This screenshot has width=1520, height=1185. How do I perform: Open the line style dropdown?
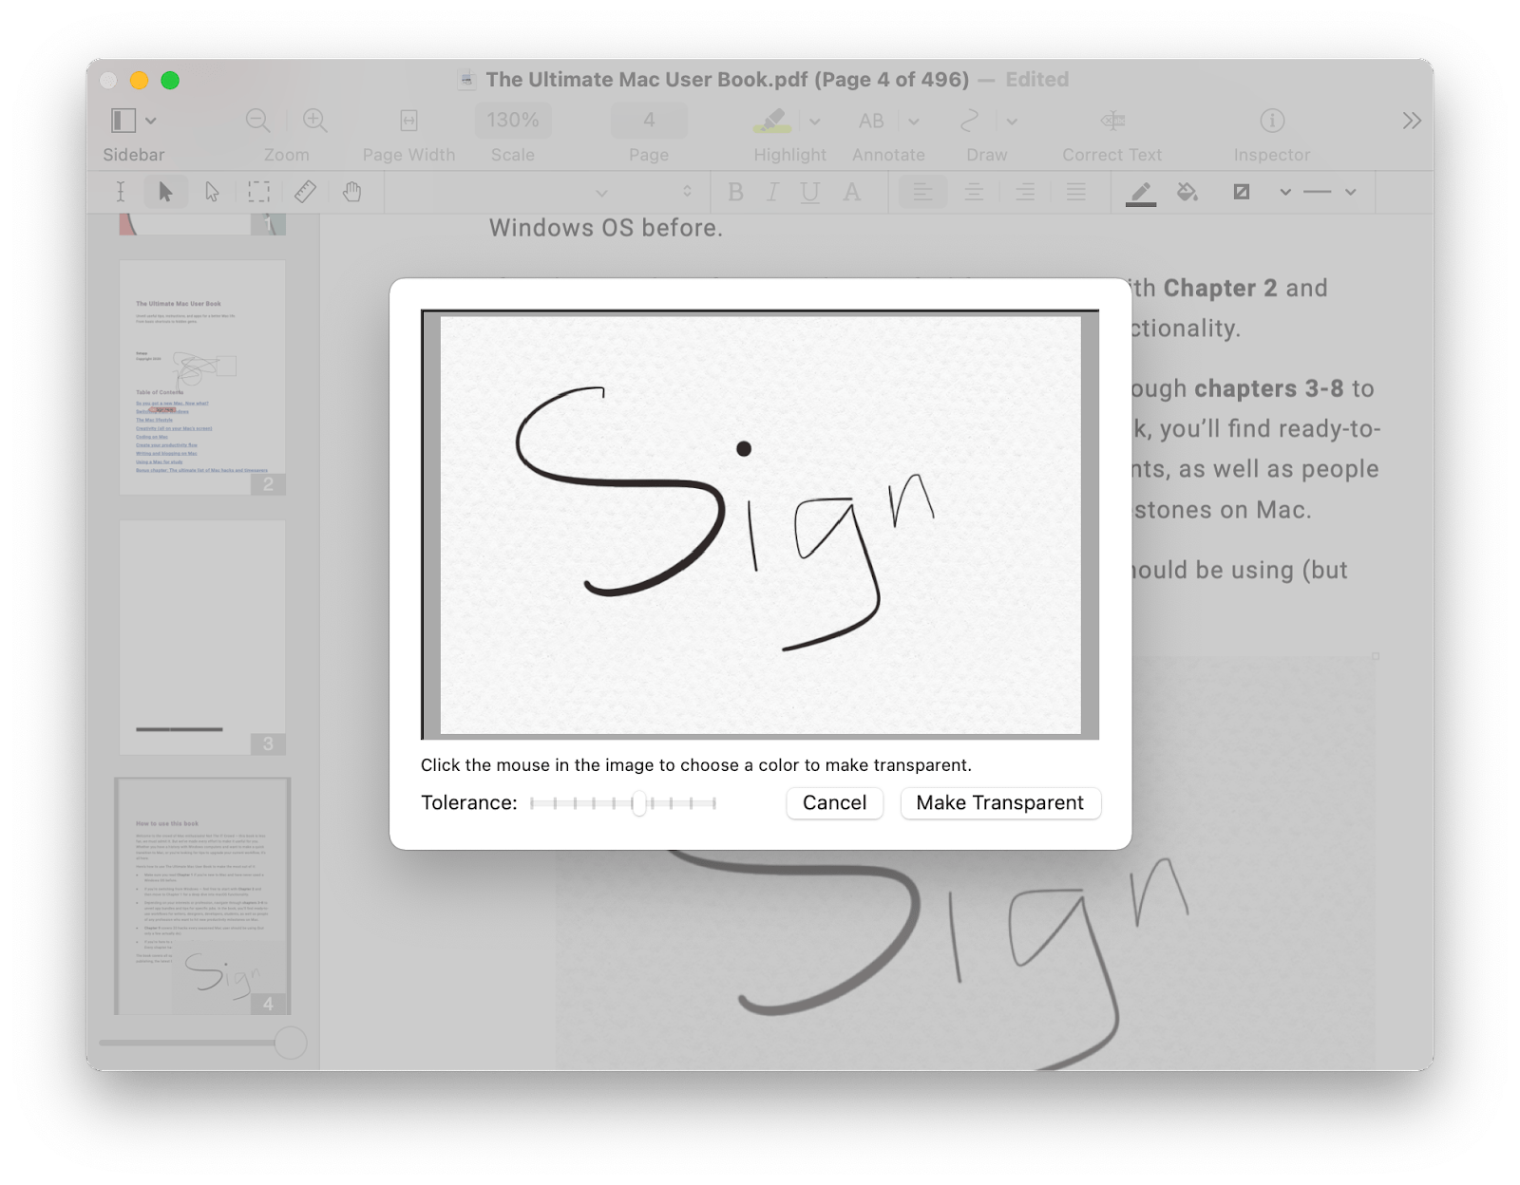[1351, 192]
